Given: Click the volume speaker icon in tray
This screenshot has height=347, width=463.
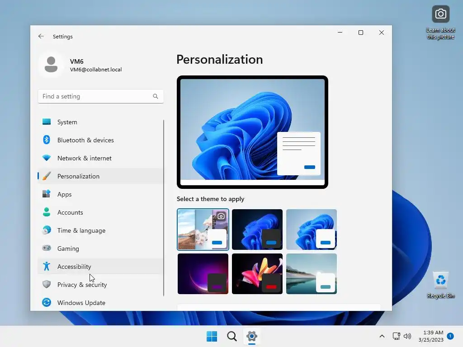Looking at the screenshot, I should tap(407, 336).
